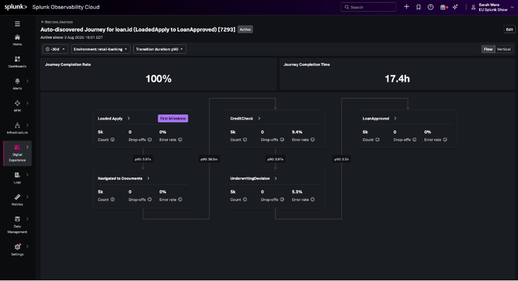Image resolution: width=518 pixels, height=281 pixels.
Task: Expand APM submenu chevron
Action: pos(28,103)
